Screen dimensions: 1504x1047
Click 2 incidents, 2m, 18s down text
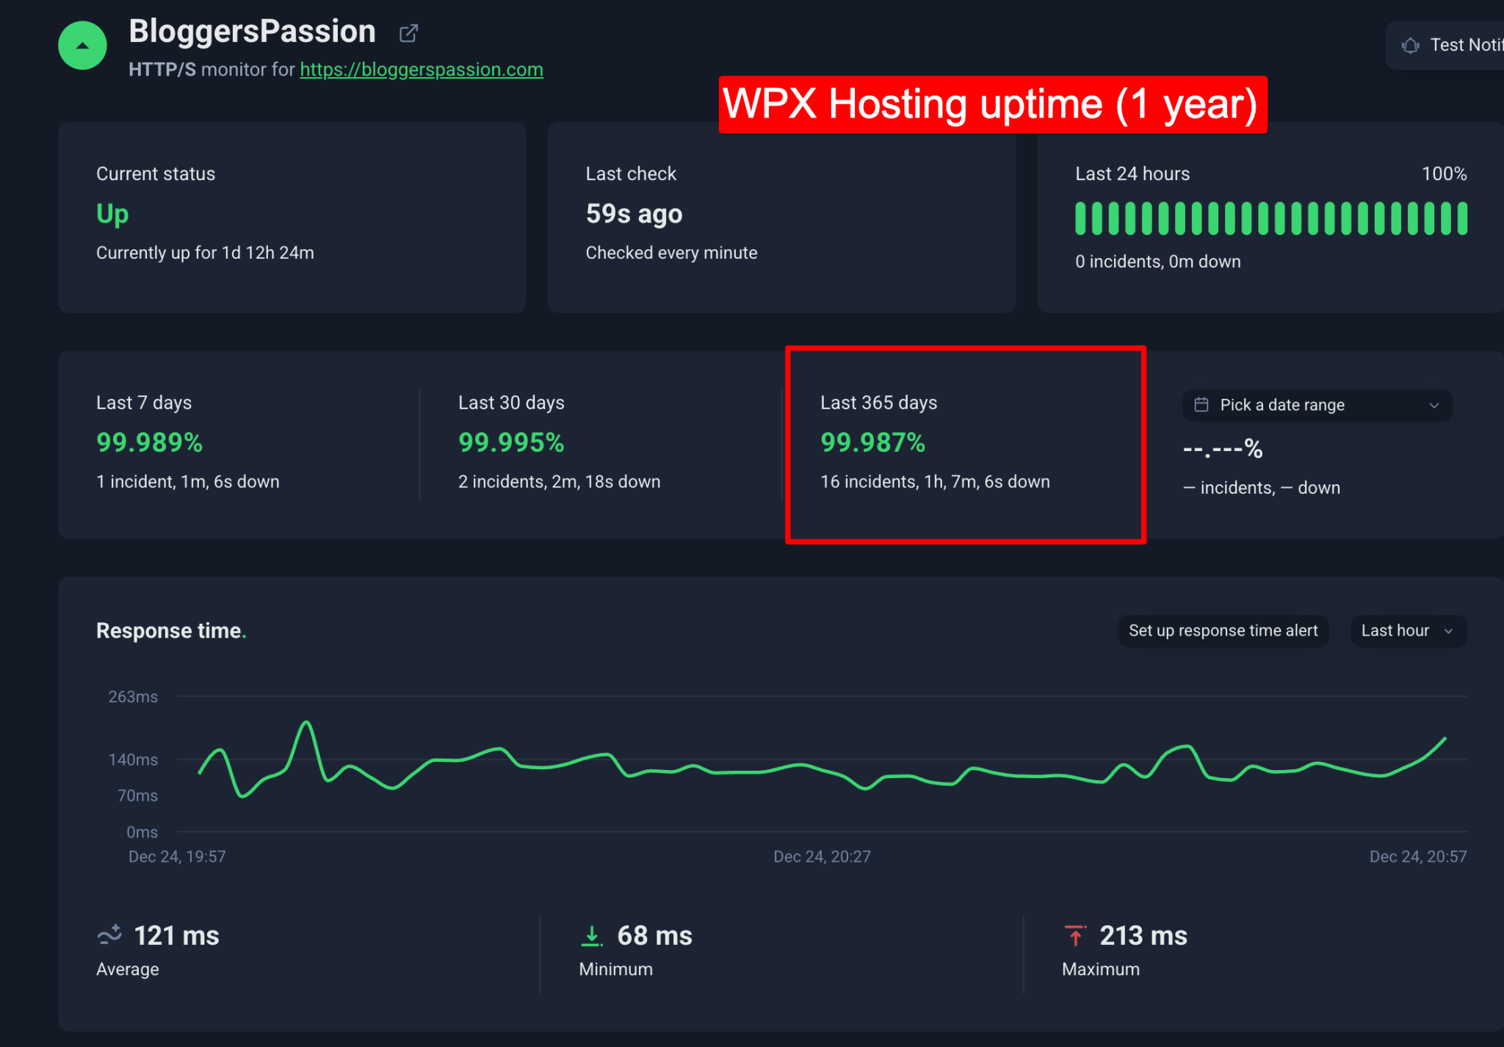pyautogui.click(x=559, y=481)
